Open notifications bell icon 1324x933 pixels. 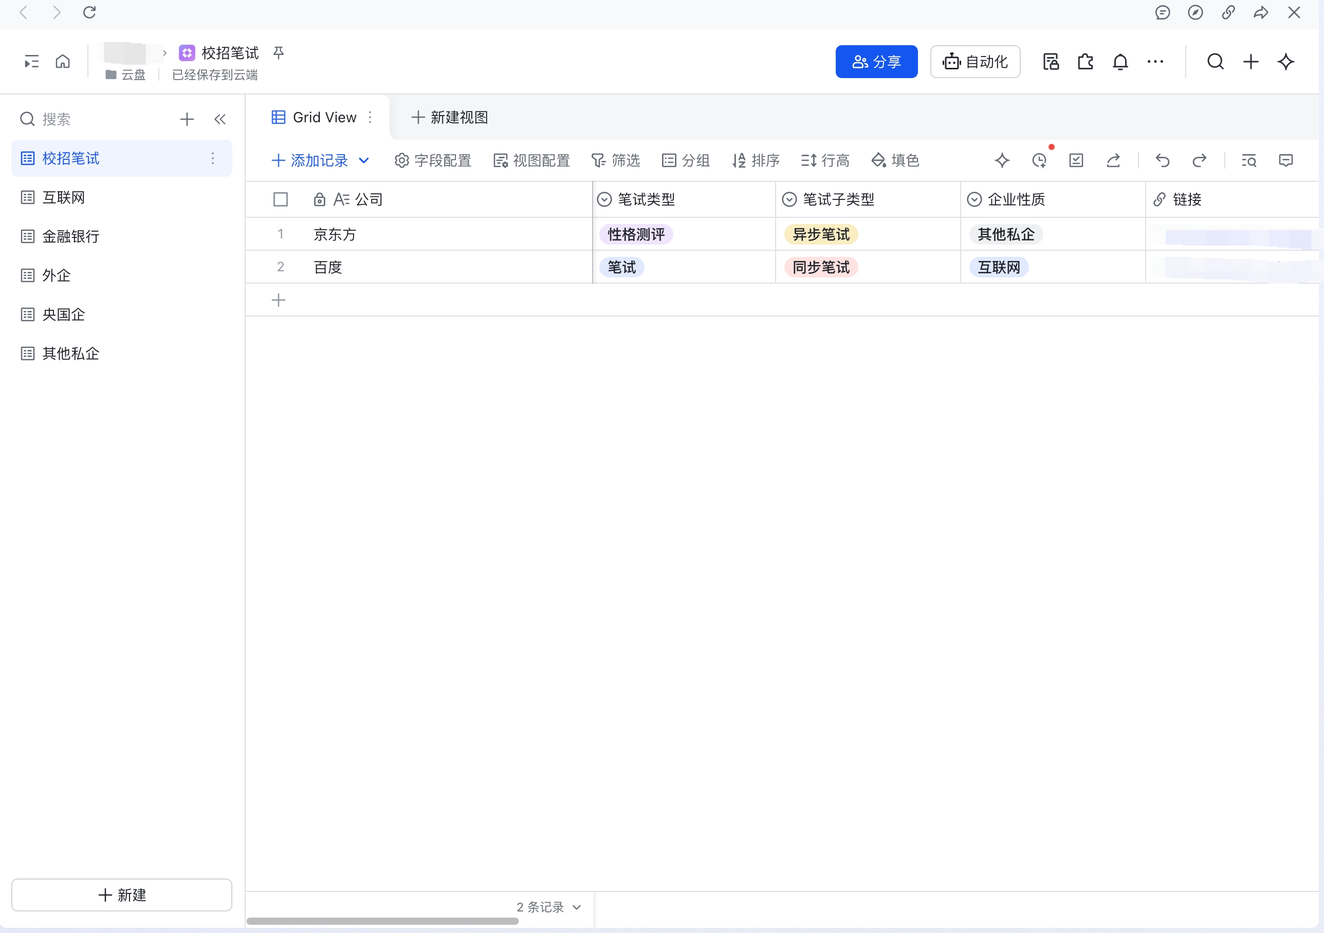(1120, 62)
